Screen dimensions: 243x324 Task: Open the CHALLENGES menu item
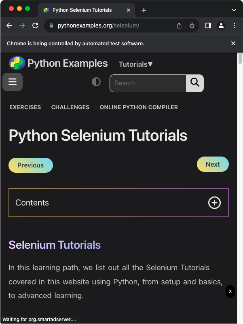(x=70, y=107)
